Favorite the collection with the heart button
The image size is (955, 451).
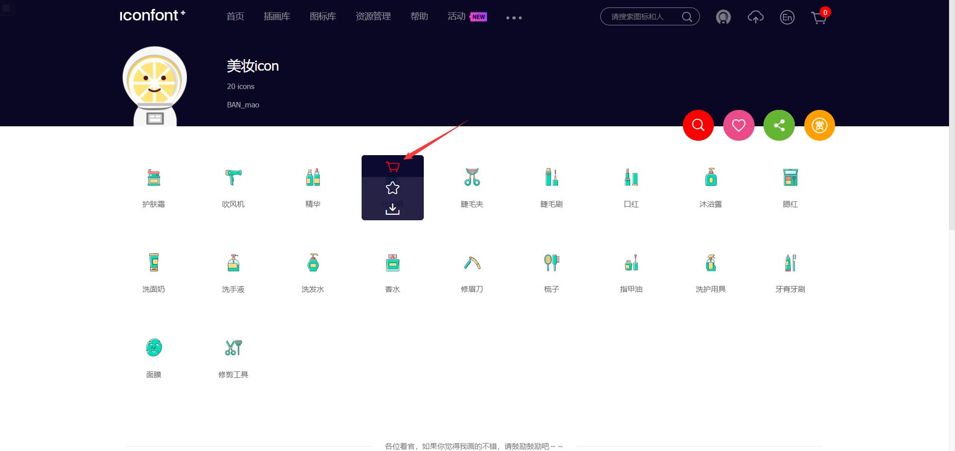[x=738, y=125]
